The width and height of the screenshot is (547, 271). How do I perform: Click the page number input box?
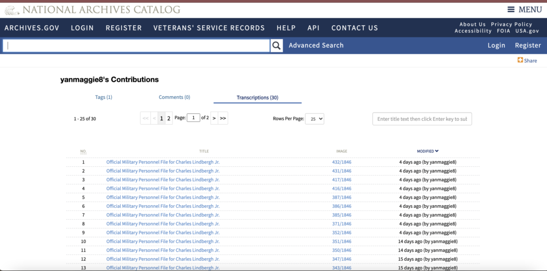coord(193,118)
